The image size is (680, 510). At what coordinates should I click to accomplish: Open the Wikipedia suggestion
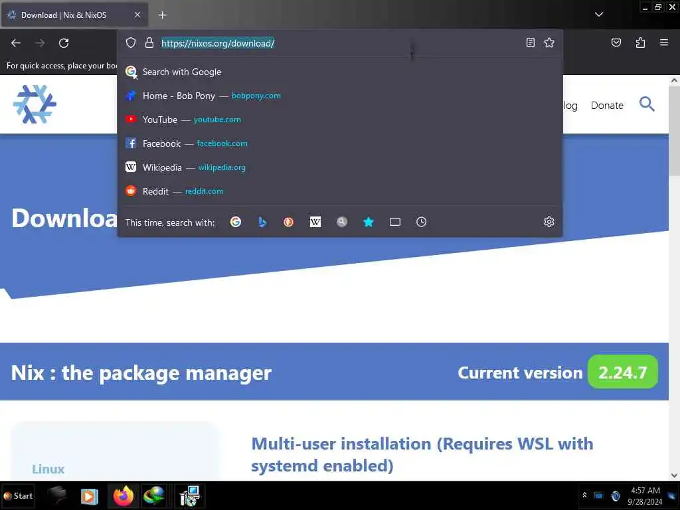coord(340,167)
